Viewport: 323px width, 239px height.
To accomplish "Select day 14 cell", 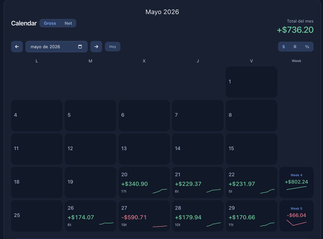I will (198, 149).
